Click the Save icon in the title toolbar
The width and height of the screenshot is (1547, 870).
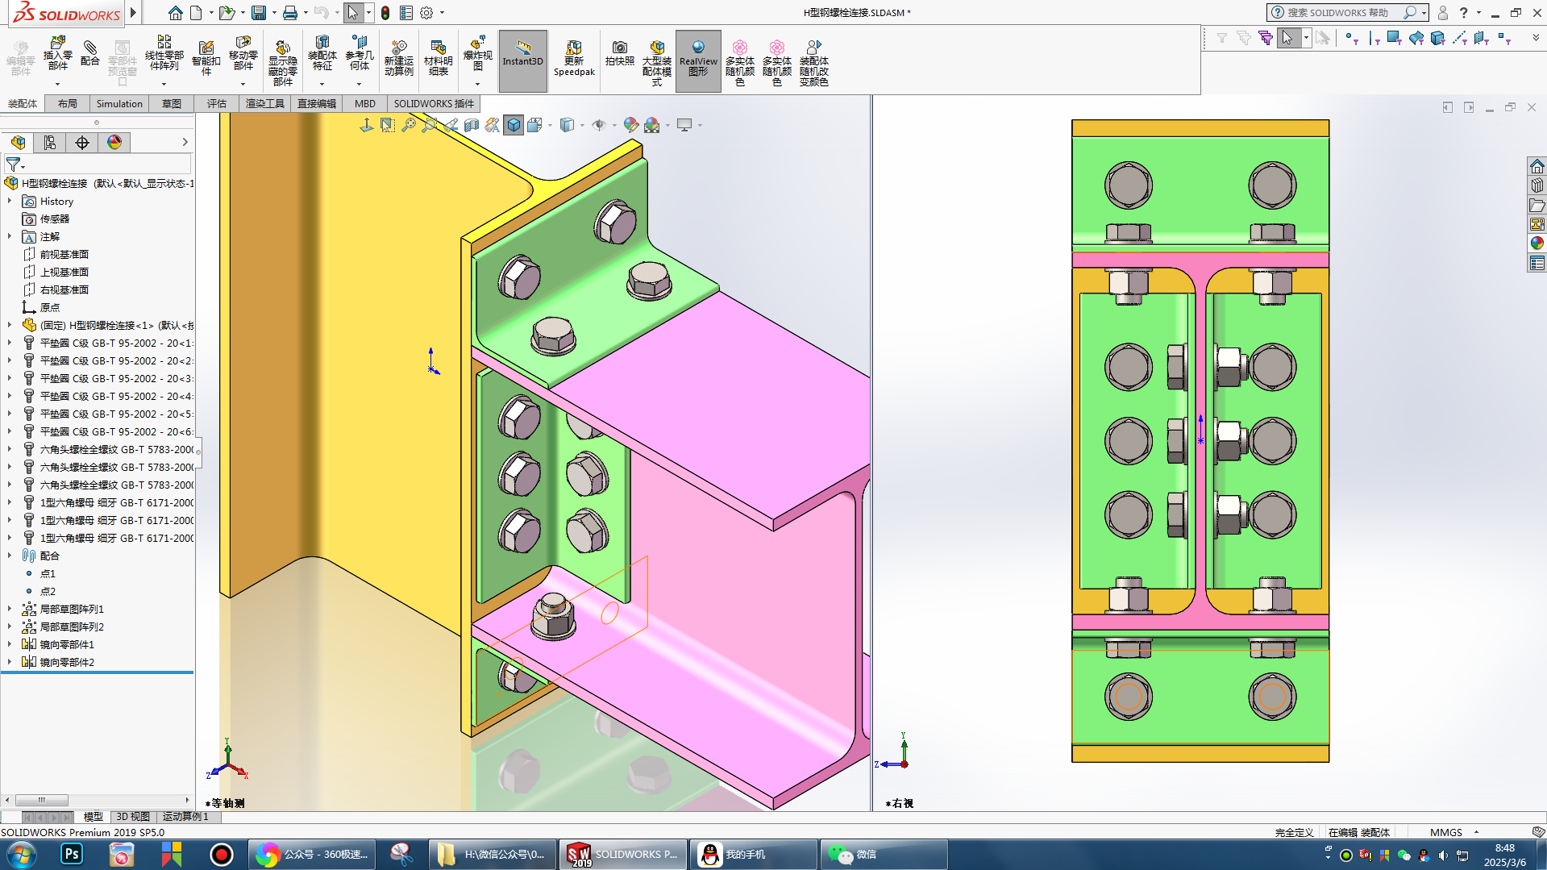[x=259, y=13]
